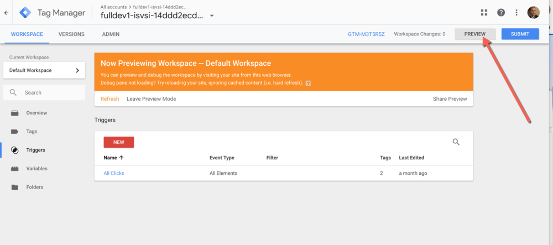Click the Triggers circle icon
Viewport: 553px width, 245px height.
point(14,150)
